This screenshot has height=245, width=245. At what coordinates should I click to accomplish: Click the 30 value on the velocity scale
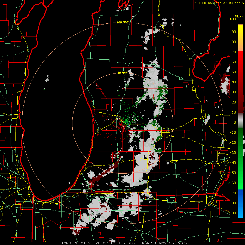tap(234, 92)
